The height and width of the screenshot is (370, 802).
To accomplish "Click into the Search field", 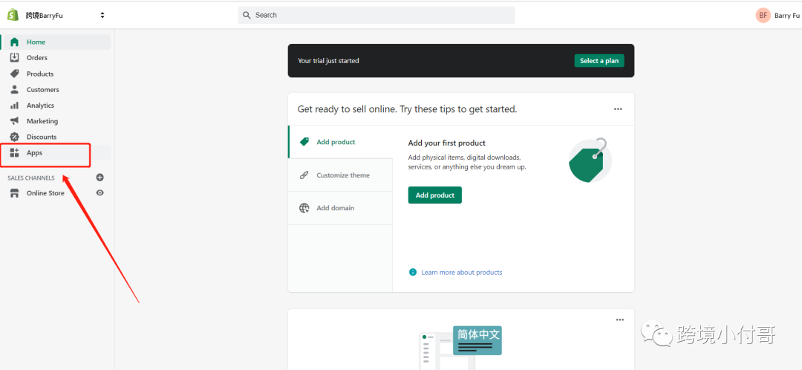I will (376, 16).
